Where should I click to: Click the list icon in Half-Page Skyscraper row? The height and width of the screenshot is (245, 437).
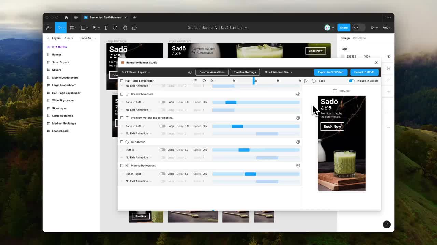(195, 81)
